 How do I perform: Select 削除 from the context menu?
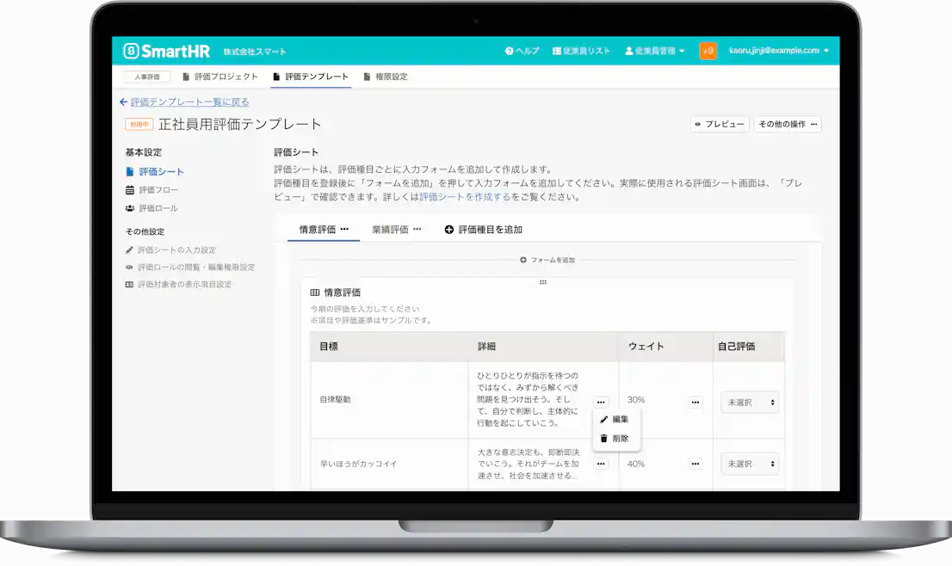(x=618, y=440)
